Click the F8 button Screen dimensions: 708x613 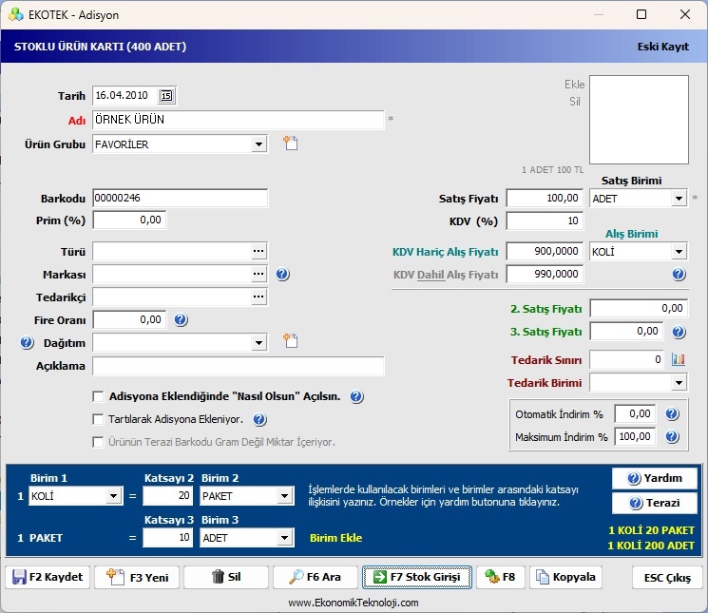[501, 577]
